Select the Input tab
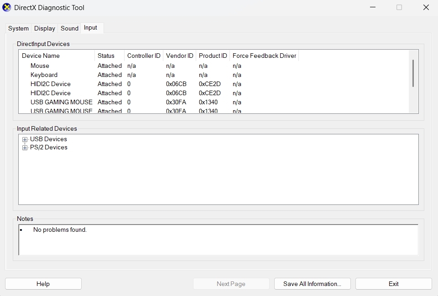The height and width of the screenshot is (296, 438). pos(90,28)
